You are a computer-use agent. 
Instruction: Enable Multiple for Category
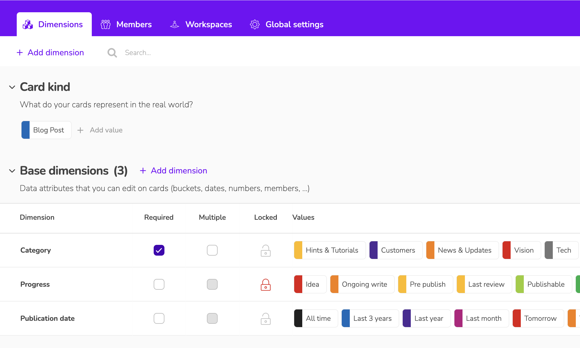(x=212, y=250)
